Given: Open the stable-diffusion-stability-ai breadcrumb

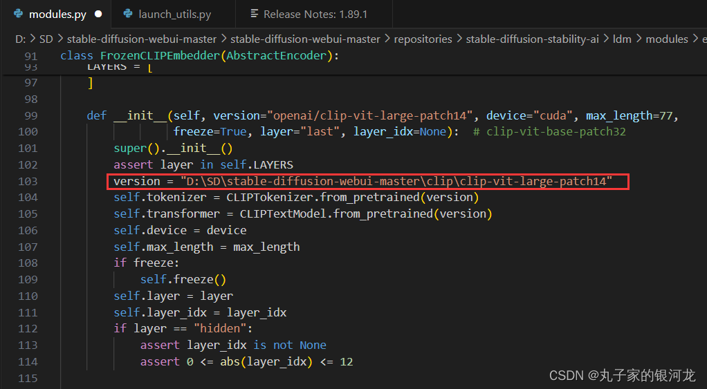Looking at the screenshot, I should [532, 39].
